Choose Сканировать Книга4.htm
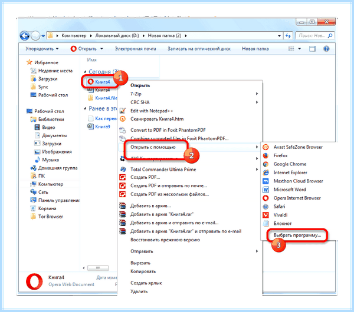The image size is (354, 312). tap(157, 119)
